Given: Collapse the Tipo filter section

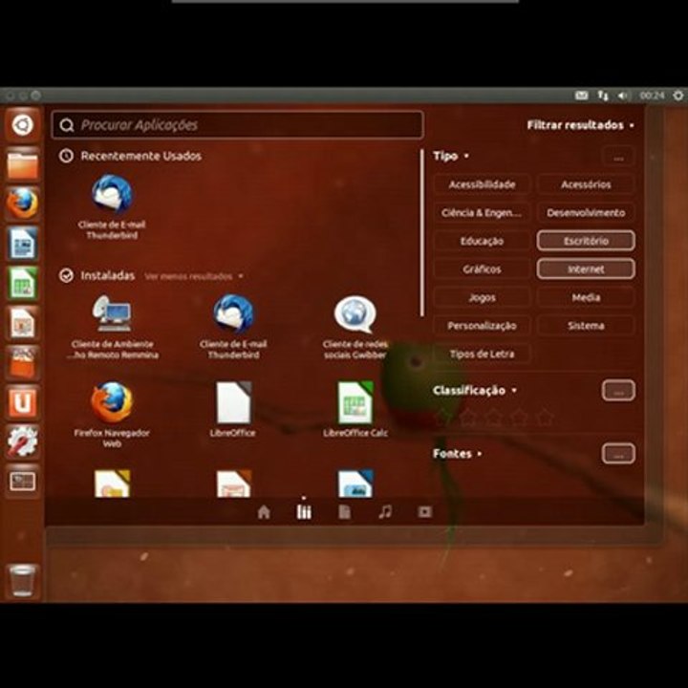Looking at the screenshot, I should tap(451, 156).
